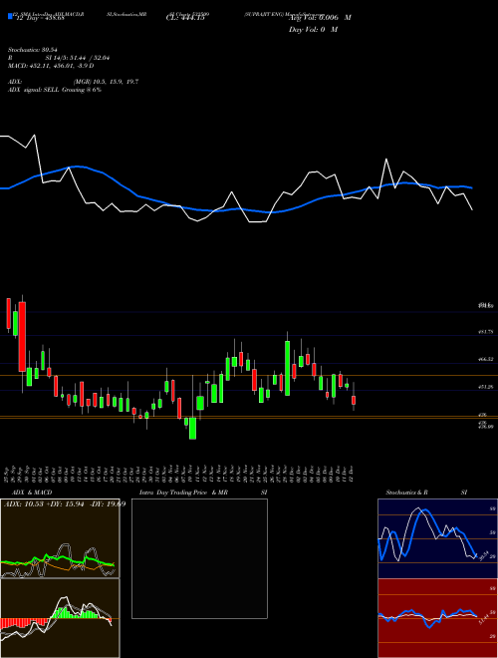Click the 'MACD: 432.11, 436.01, -3.9 D' line

(x=51, y=66)
